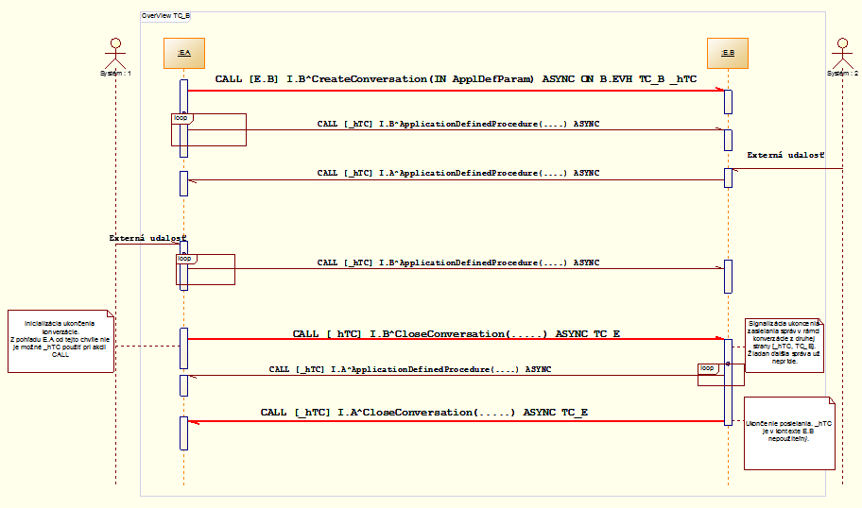The height and width of the screenshot is (508, 862).
Task: Click the topmost loop fragment label
Action: (181, 119)
